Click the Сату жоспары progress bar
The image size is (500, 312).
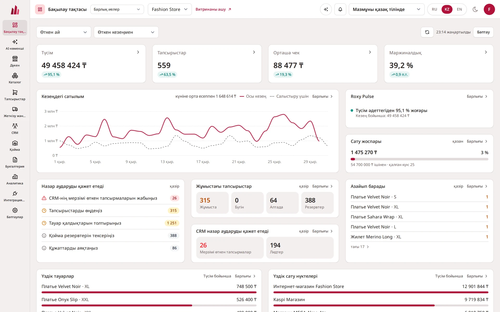[x=419, y=159]
